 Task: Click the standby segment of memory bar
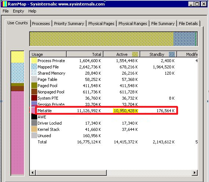[184, 39]
